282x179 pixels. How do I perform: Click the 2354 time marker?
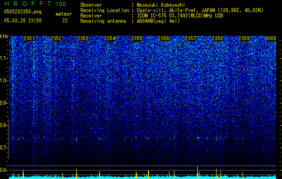110,38
